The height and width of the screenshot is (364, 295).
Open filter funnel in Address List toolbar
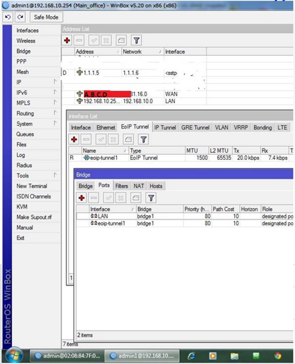137,41
